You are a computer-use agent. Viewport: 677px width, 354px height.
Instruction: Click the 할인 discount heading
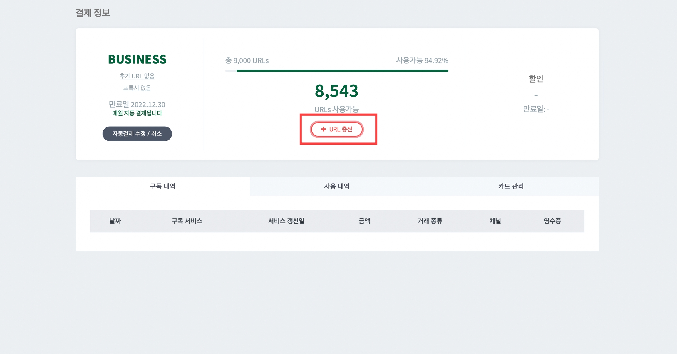[x=536, y=79]
